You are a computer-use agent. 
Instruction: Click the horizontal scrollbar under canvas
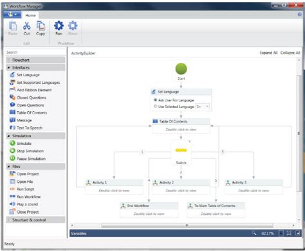(x=187, y=225)
